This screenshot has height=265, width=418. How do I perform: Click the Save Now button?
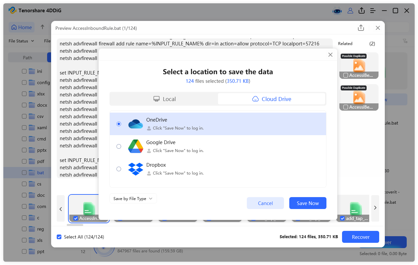(308, 203)
